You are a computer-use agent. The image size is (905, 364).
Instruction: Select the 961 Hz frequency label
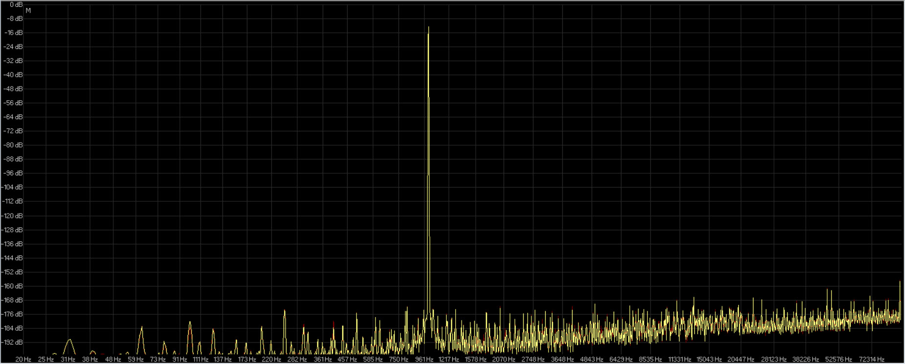424,359
